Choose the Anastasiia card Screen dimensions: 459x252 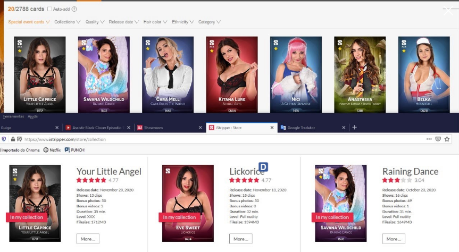(360, 74)
